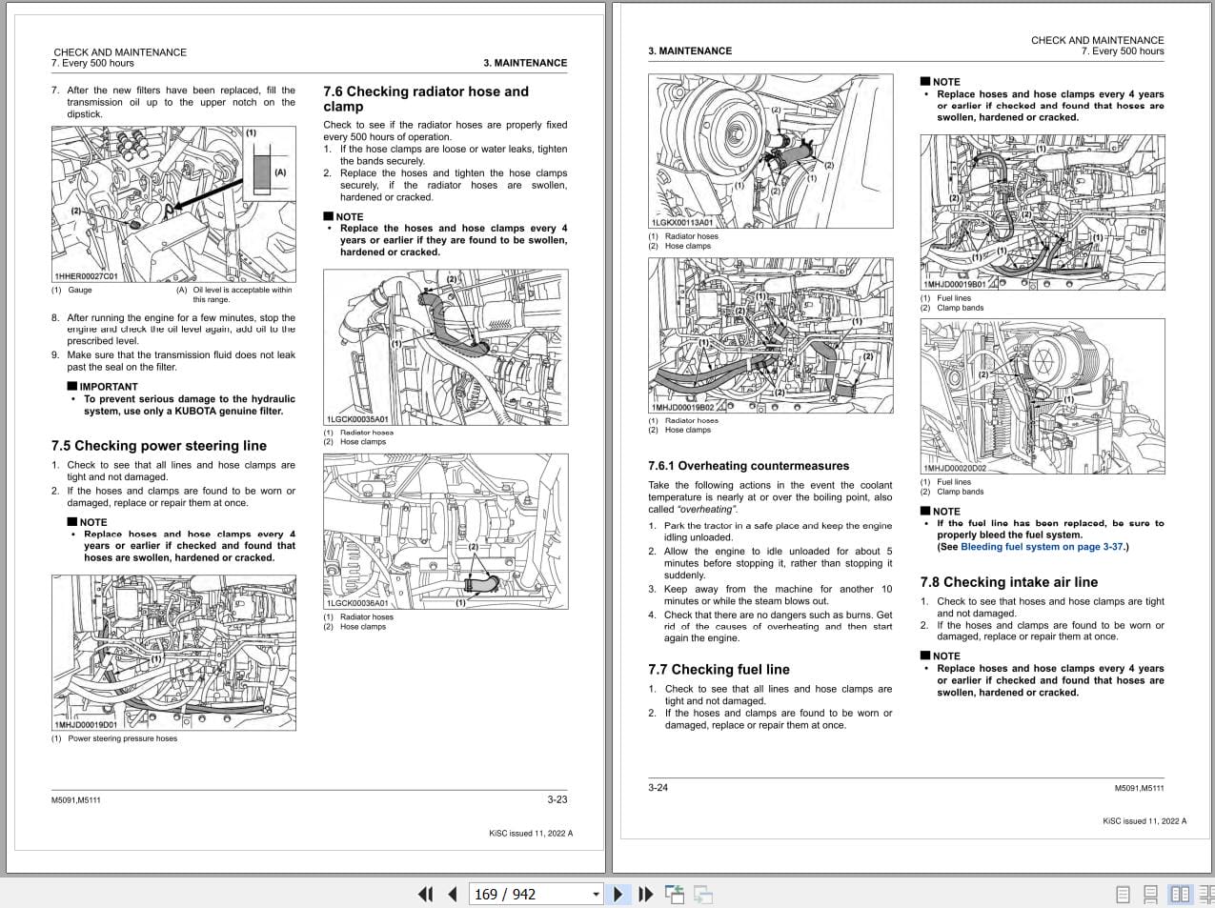This screenshot has width=1215, height=908.
Task: Open the Bleeding fuel system page 3-37 link
Action: [1043, 547]
